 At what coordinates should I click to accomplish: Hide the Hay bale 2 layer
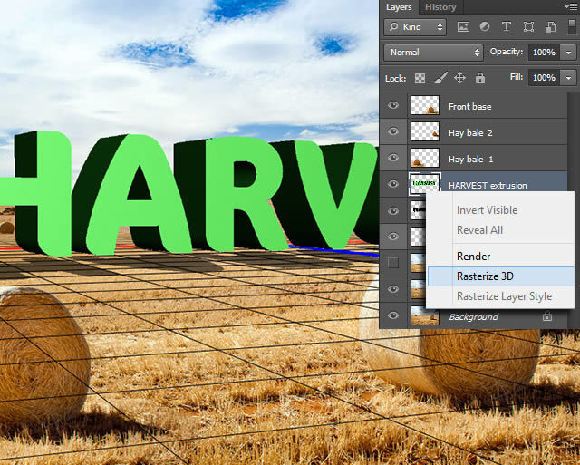click(x=393, y=131)
